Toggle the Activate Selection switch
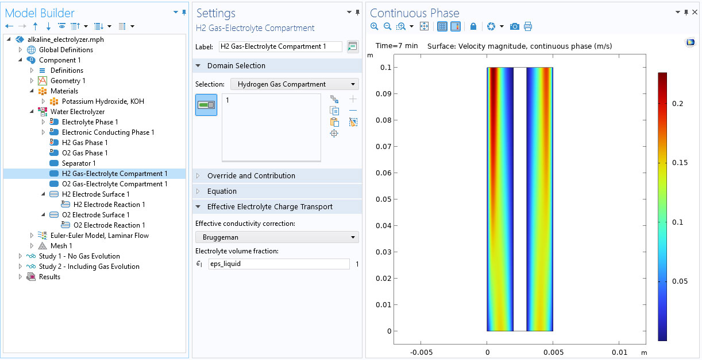The width and height of the screenshot is (702, 360). 206,105
